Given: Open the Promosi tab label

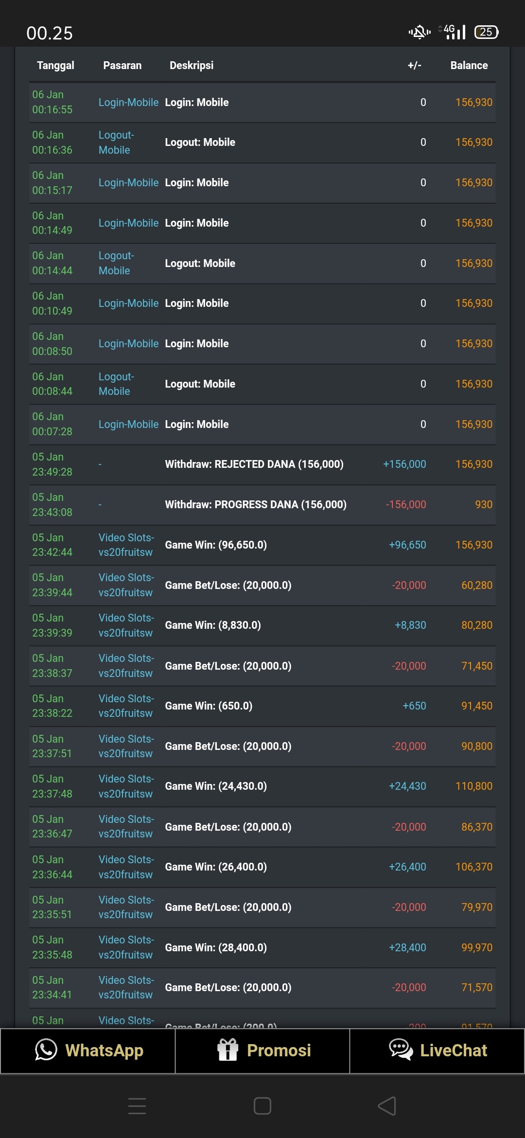Looking at the screenshot, I should [x=279, y=1050].
